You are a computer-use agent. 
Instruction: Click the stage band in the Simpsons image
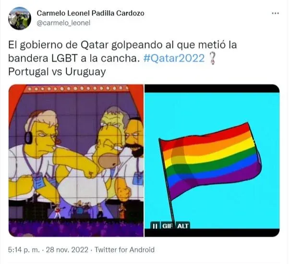click(89, 210)
